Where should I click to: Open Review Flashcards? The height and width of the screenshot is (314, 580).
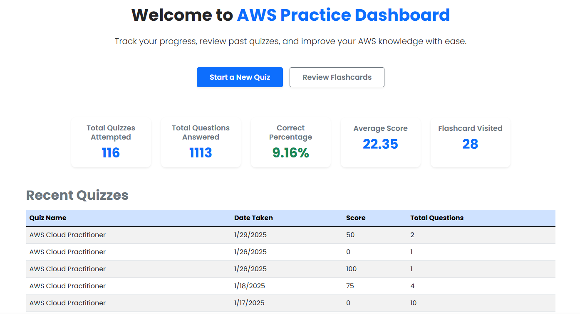[337, 77]
